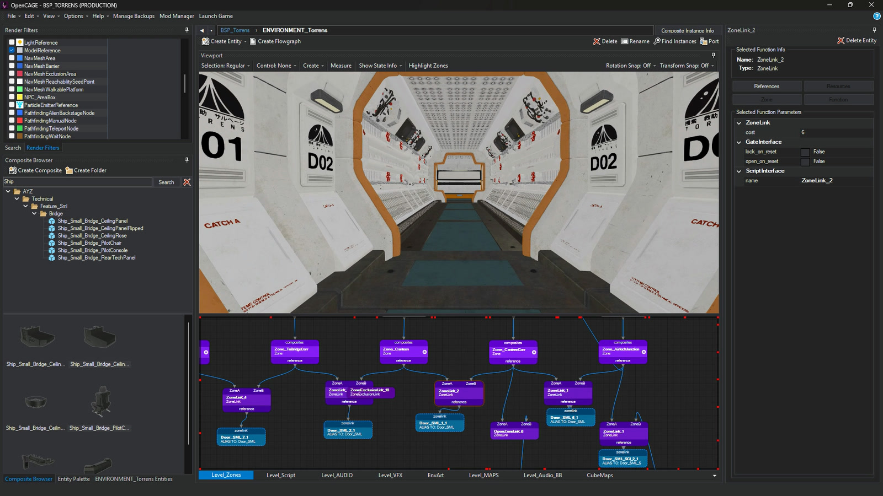
Task: Click the Measure viewport button
Action: (341, 66)
